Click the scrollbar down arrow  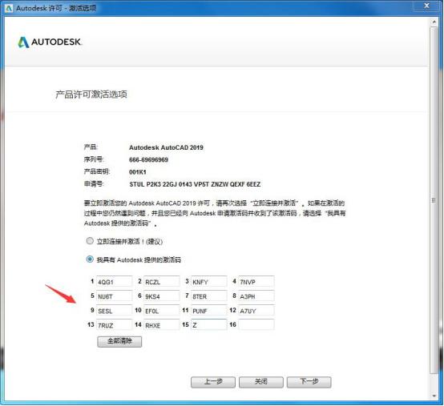pos(434,396)
